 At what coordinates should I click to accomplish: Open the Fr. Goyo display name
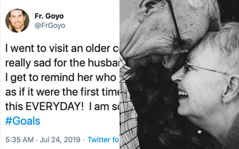click(49, 16)
